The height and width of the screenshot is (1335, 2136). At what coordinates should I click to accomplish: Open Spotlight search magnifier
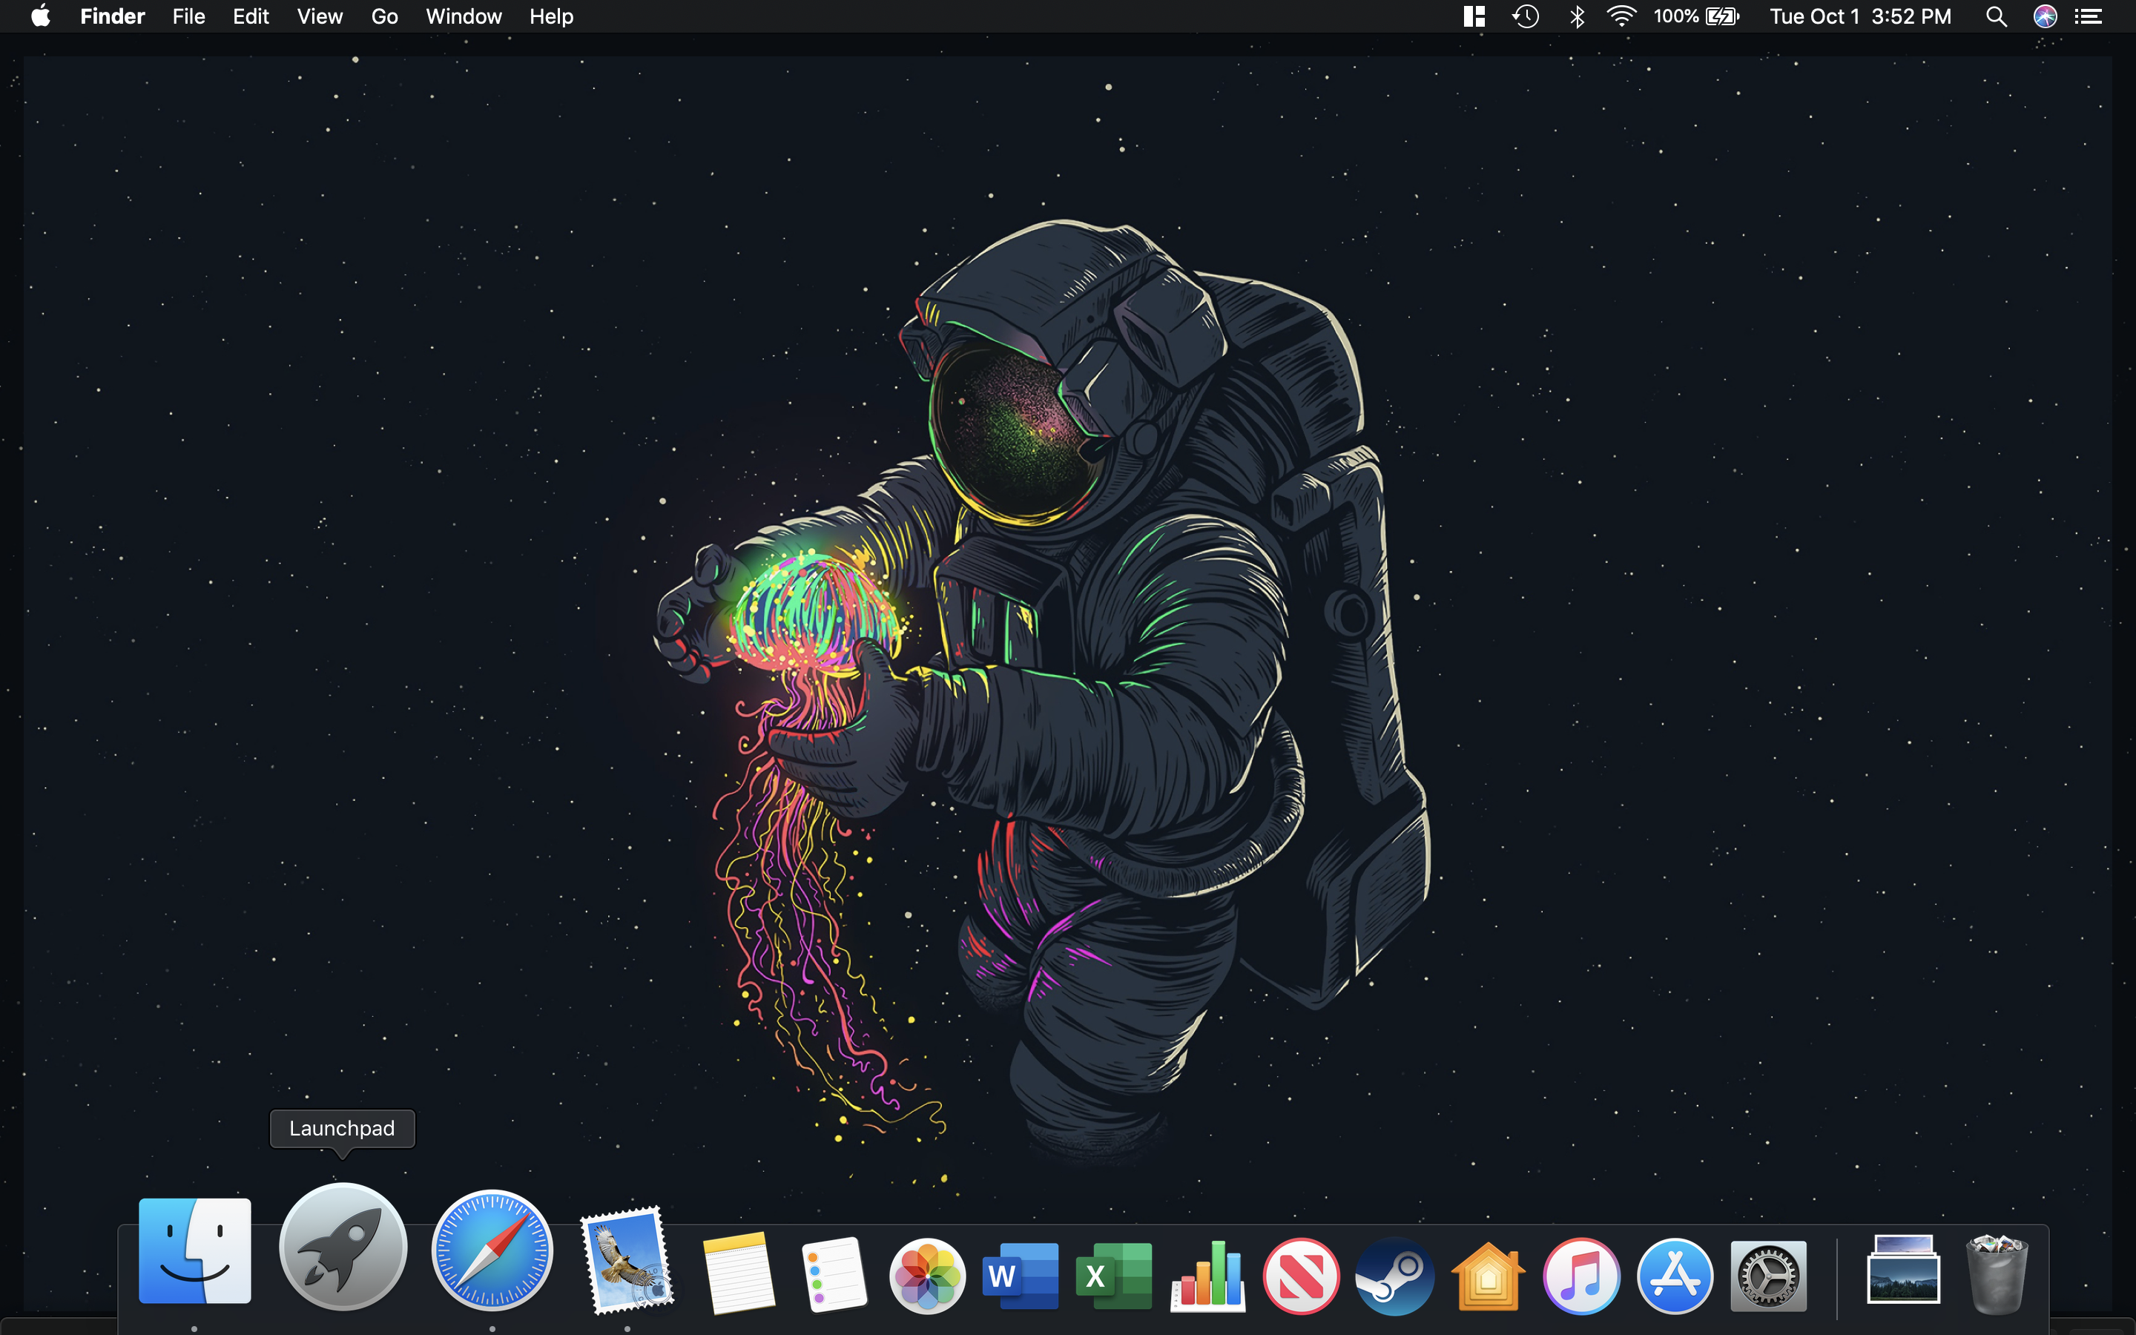(x=1997, y=16)
